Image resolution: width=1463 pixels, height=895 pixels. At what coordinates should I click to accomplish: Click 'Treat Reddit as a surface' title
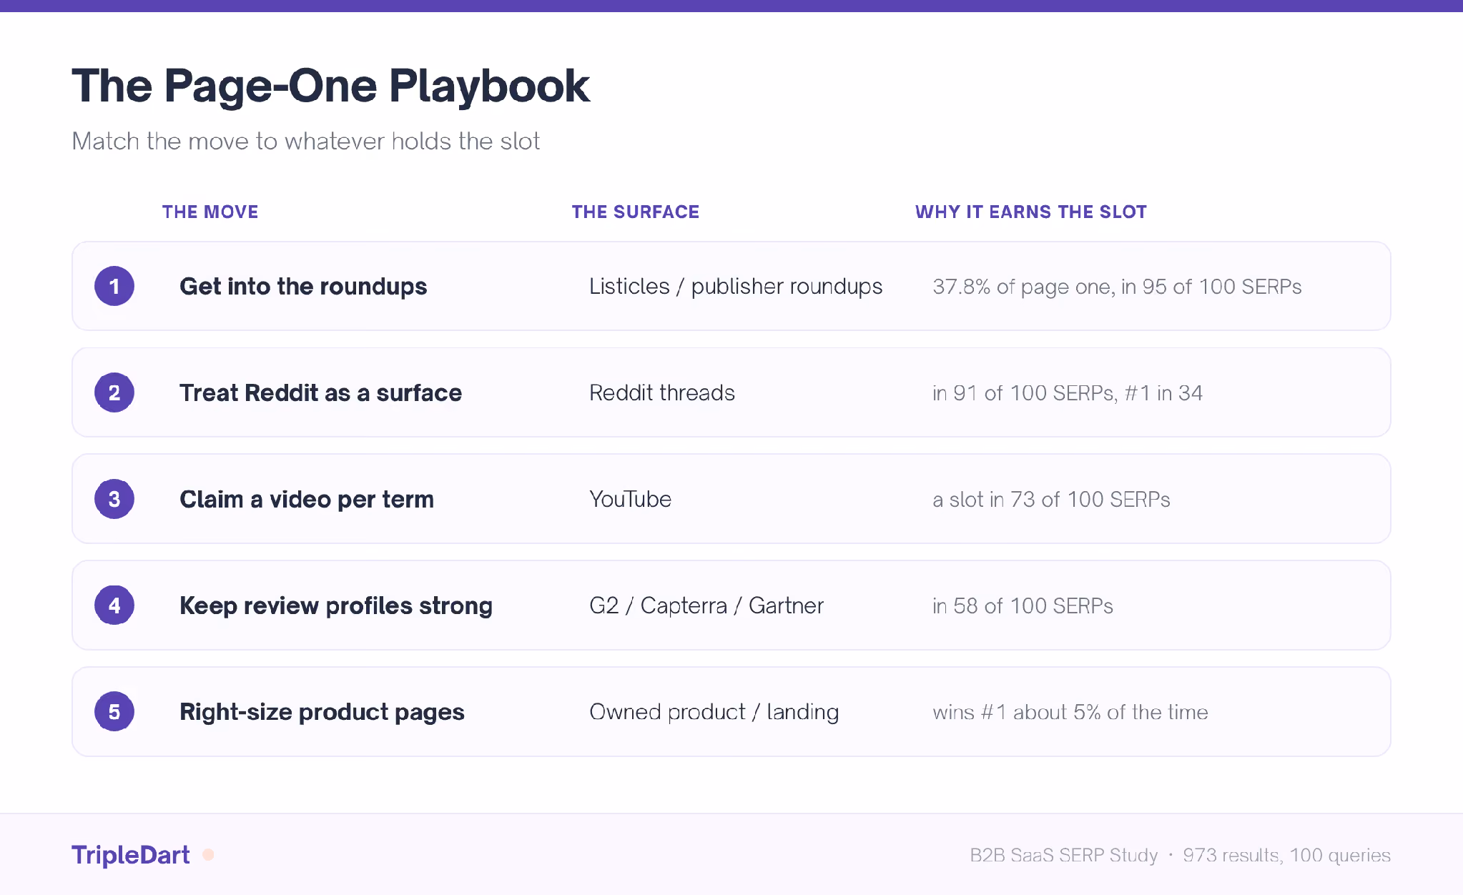pos(320,392)
